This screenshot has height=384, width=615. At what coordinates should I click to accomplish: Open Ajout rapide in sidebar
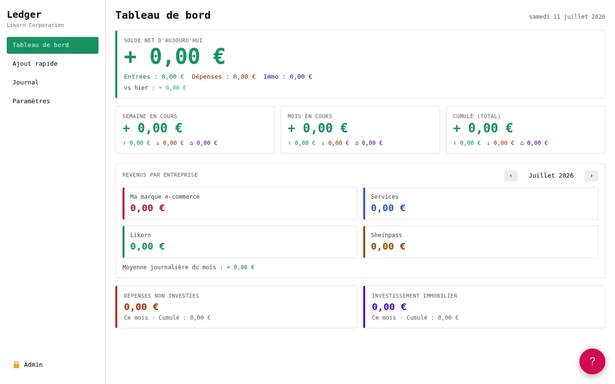click(52, 64)
